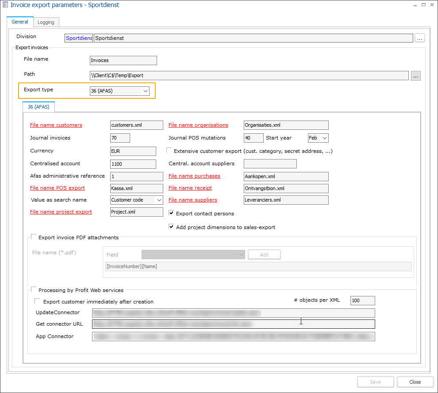This screenshot has height=393, width=438.
Task: Close the dialog with the Close button
Action: 415,381
